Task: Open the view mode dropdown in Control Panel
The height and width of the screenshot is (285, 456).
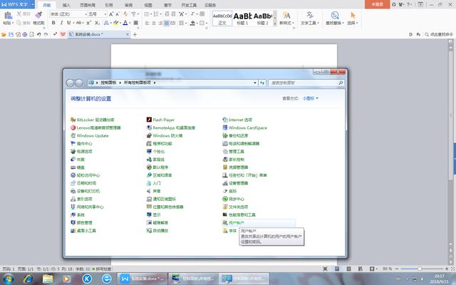Action: coord(311,98)
